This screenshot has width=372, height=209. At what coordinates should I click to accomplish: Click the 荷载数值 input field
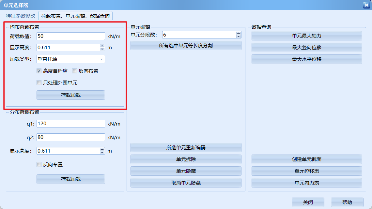[x=70, y=36]
